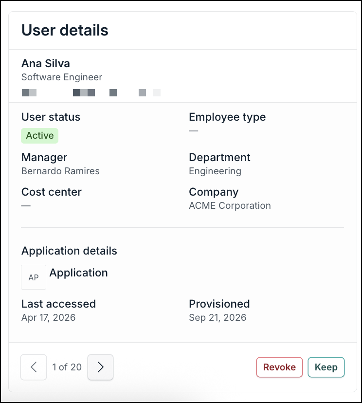Click the Sep 21, 2026 provisioned date
The width and height of the screenshot is (362, 403).
217,318
